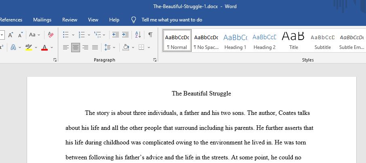Launch Paragraph settings dialog launcher
The width and height of the screenshot is (366, 163).
[155, 60]
